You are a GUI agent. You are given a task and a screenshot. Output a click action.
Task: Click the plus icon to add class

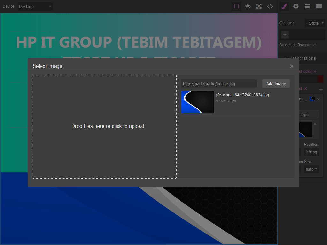point(285,35)
